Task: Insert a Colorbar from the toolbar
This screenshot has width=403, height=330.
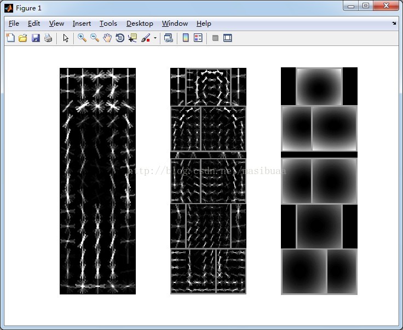Action: coord(186,38)
